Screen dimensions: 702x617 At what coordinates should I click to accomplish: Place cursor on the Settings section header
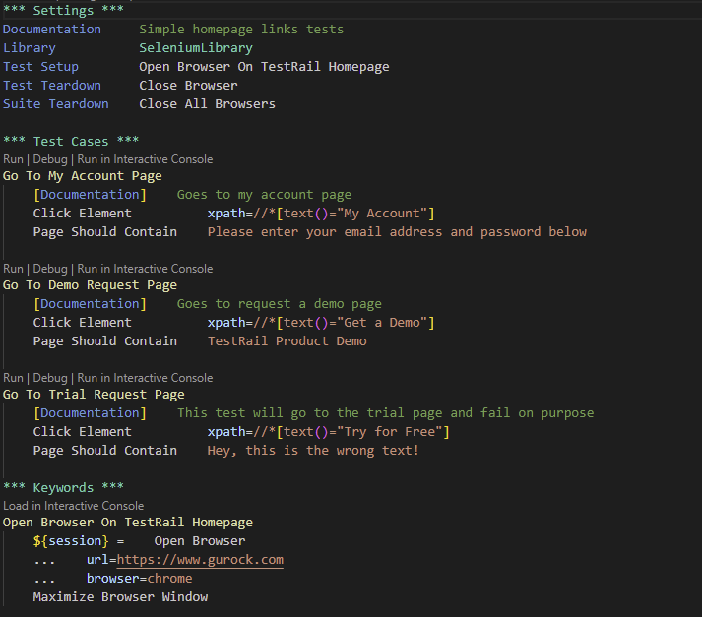point(63,11)
